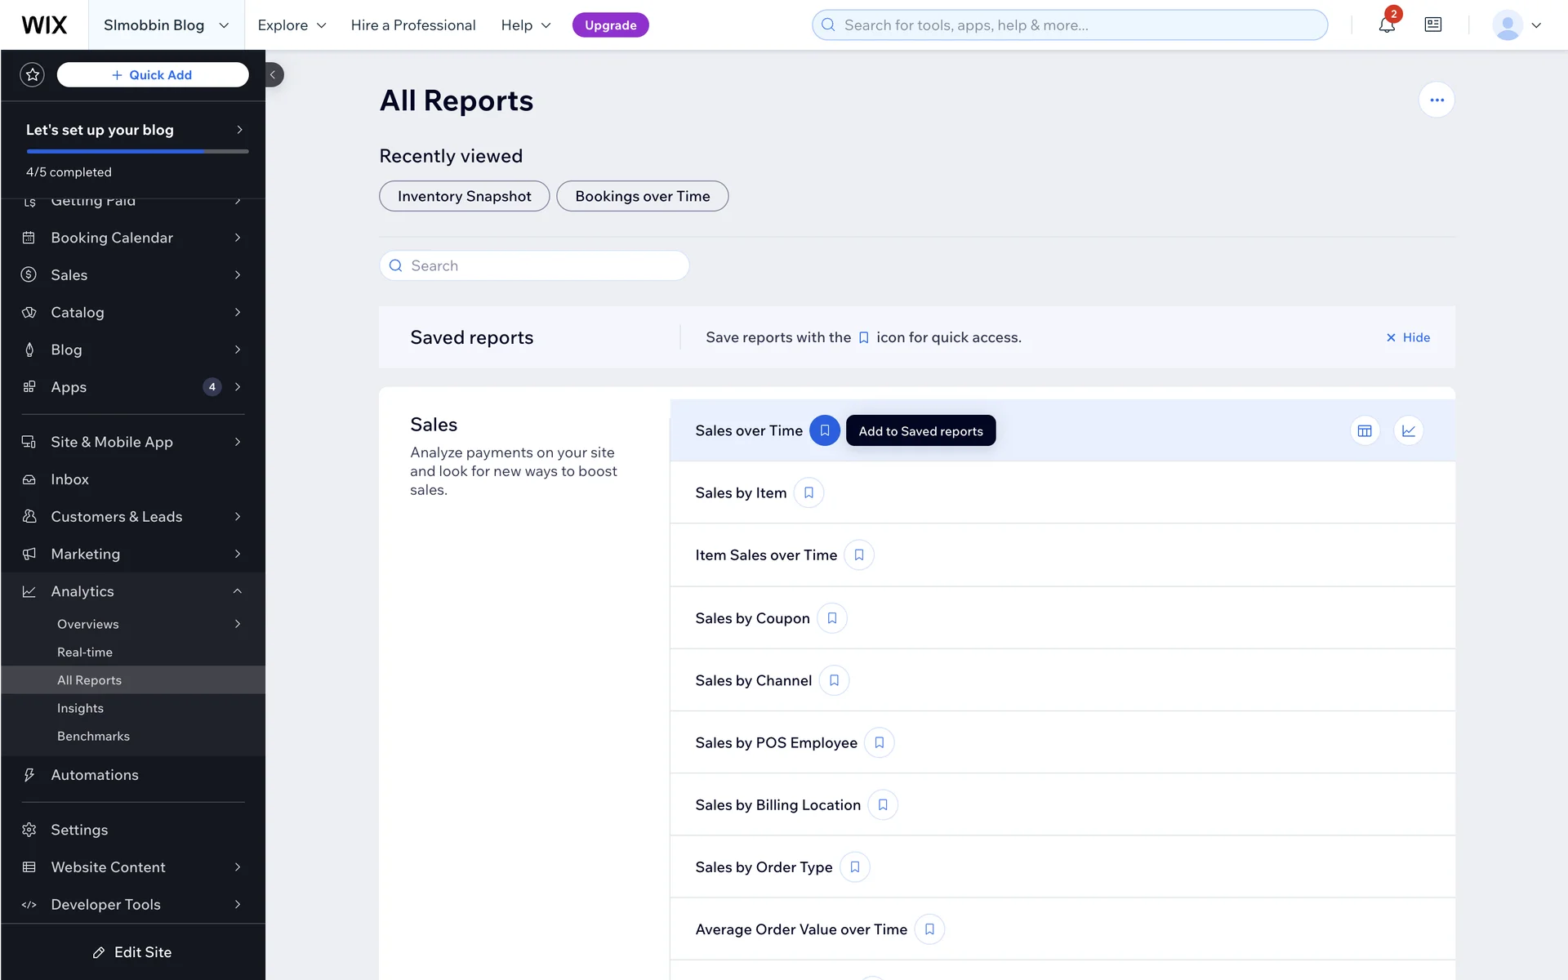Hide the Saved reports banner

(x=1408, y=337)
